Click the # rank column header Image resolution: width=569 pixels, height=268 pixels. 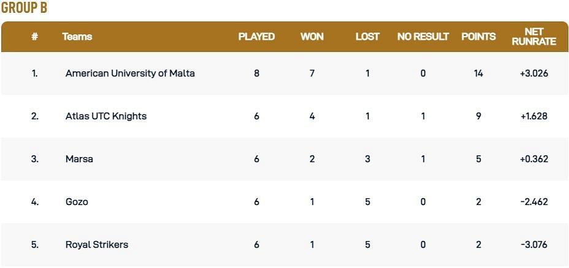(x=34, y=37)
